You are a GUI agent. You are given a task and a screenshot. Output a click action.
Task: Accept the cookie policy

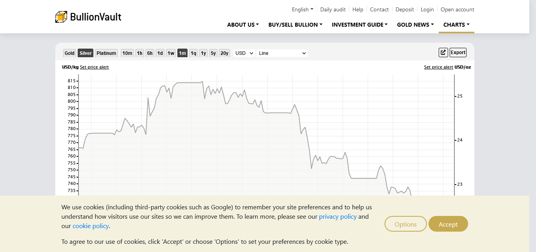tap(448, 224)
